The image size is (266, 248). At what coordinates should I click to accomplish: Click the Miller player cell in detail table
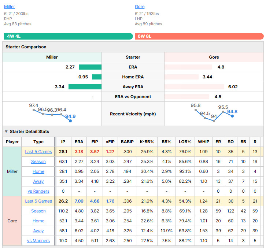point(12,171)
